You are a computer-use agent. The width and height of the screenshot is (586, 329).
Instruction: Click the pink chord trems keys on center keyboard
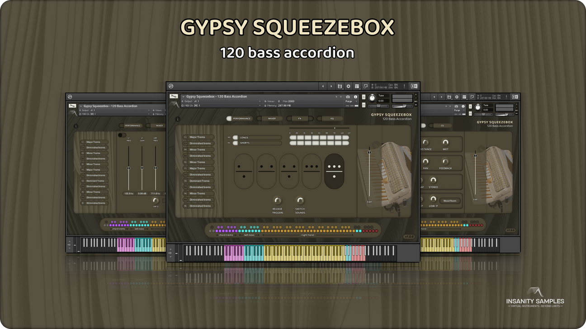pos(234,252)
